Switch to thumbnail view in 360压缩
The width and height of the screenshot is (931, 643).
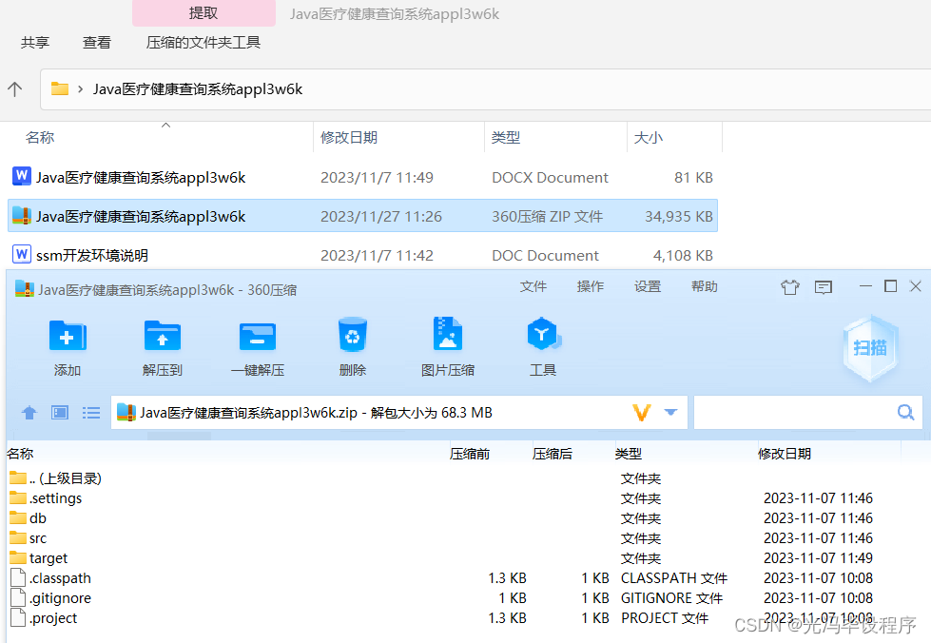[59, 412]
